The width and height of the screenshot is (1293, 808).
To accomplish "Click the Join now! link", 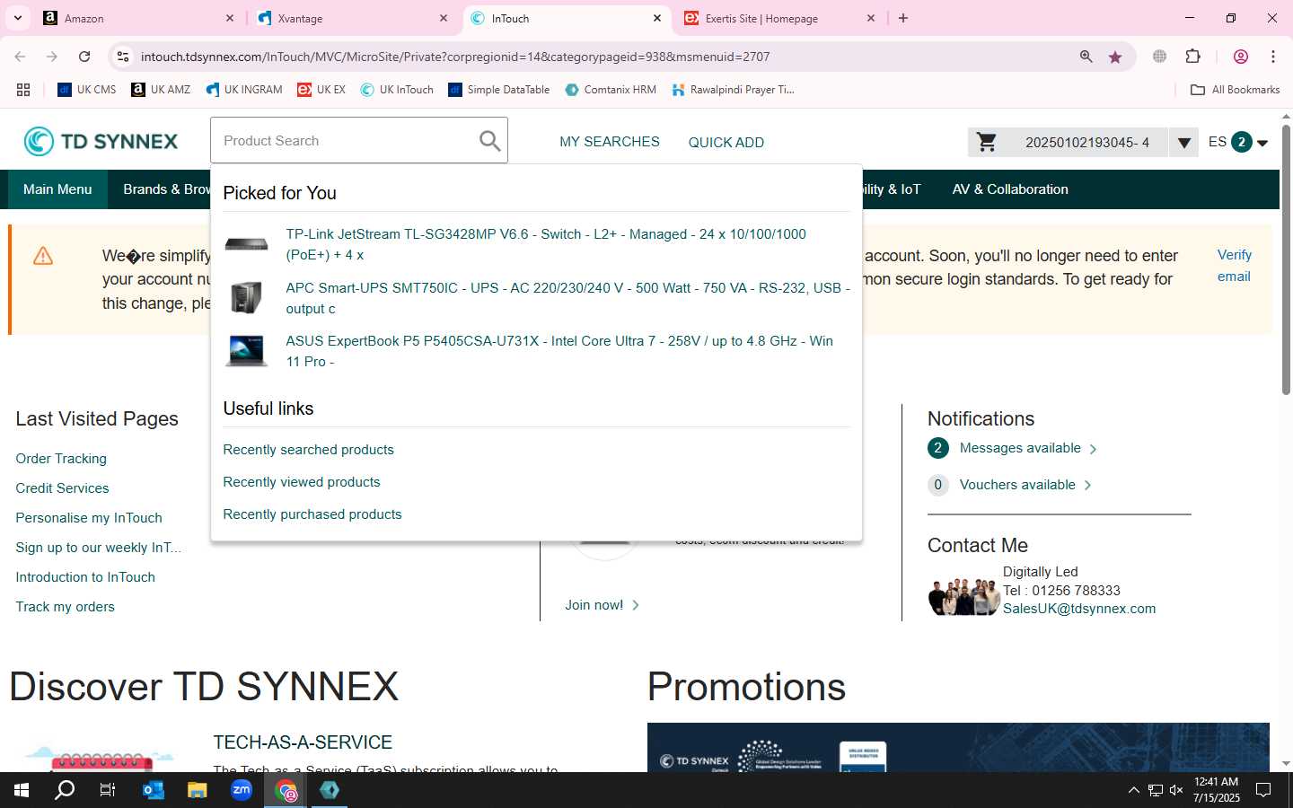I will (x=594, y=605).
